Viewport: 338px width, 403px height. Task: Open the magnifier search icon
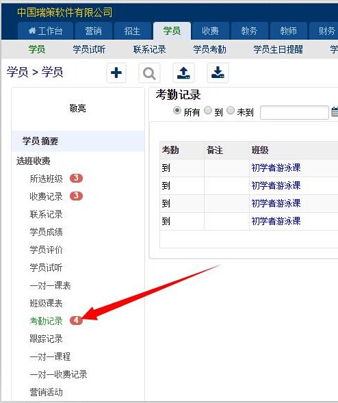(149, 73)
